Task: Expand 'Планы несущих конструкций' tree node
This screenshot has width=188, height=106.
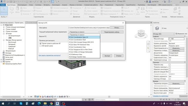Action: (4, 27)
